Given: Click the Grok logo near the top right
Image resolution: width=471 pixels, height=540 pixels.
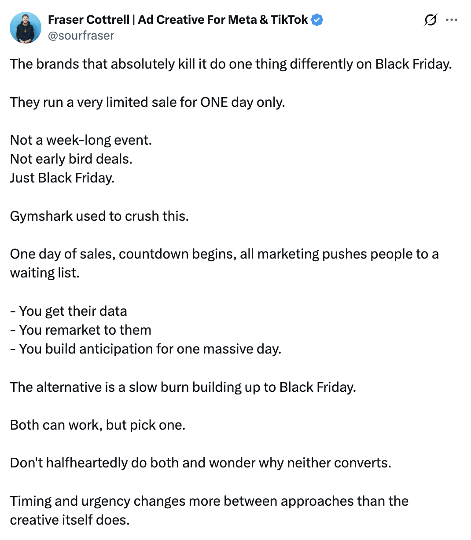Looking at the screenshot, I should pyautogui.click(x=431, y=20).
